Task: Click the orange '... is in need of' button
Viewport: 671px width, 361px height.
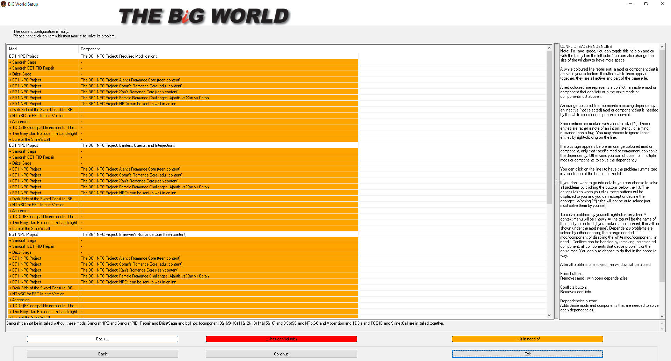Action: [527, 339]
